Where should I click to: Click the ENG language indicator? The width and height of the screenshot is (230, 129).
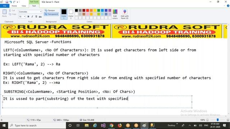tap(206, 125)
